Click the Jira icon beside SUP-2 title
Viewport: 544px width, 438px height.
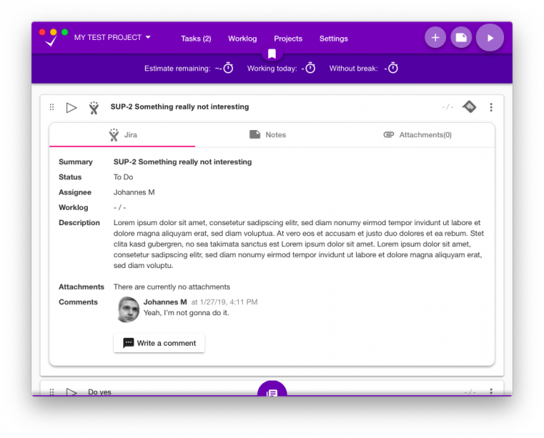[x=94, y=108]
